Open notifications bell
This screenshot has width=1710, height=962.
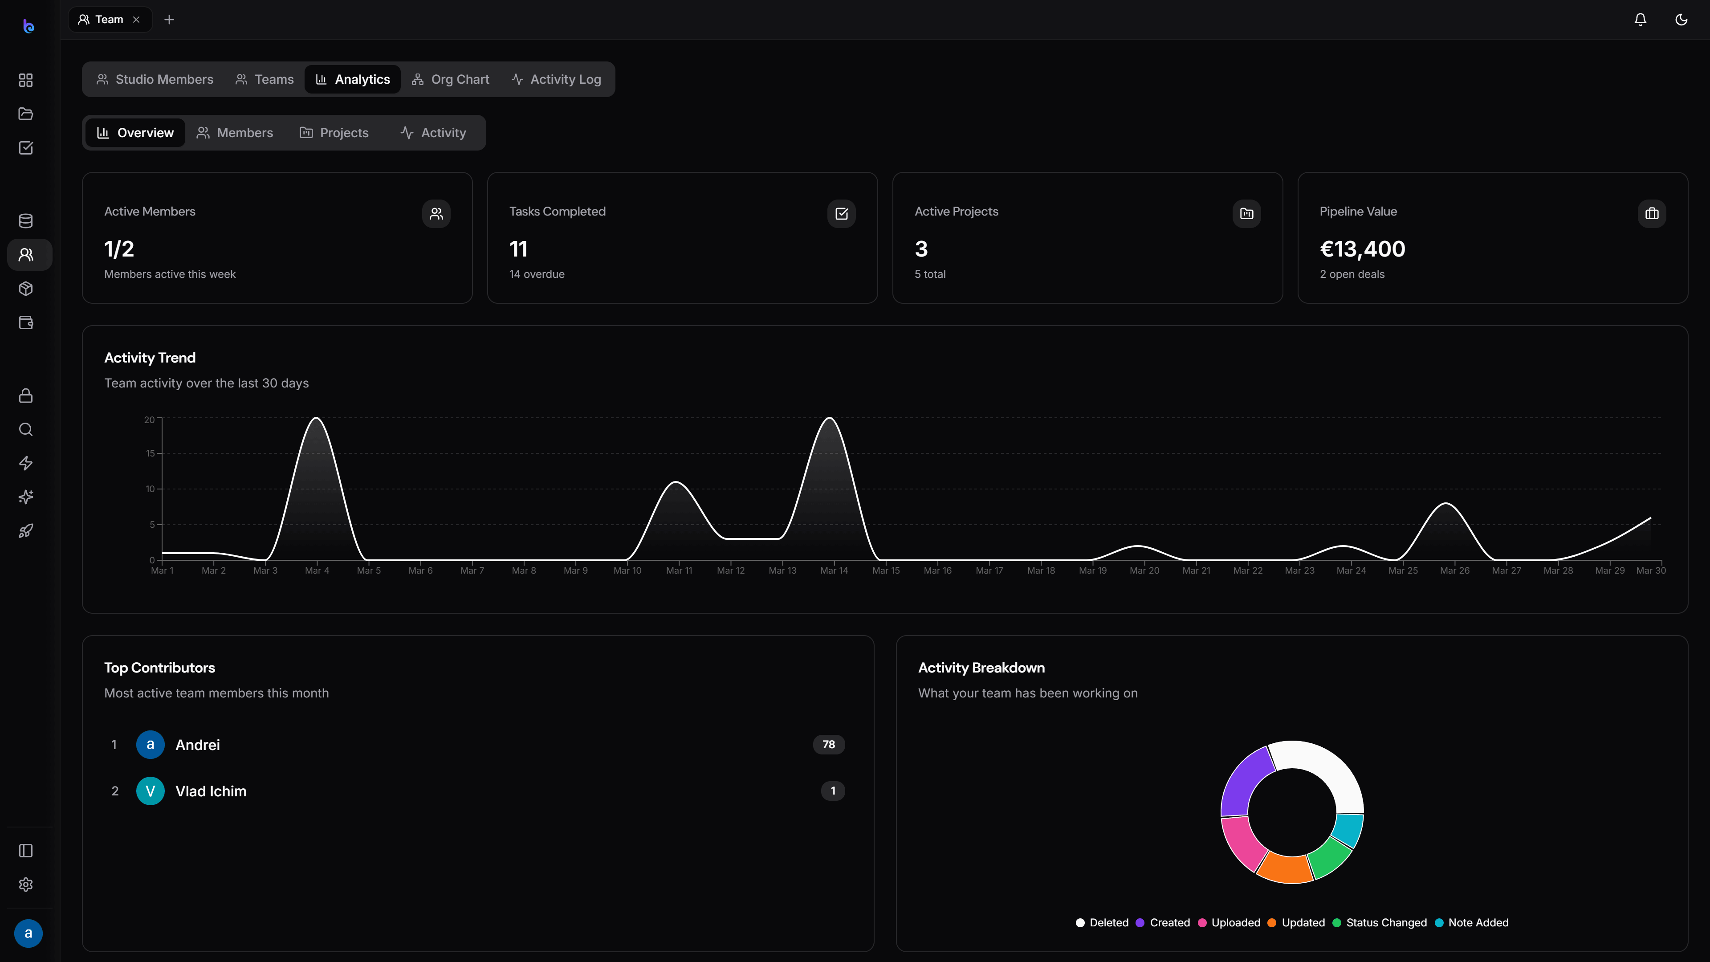click(x=1640, y=20)
